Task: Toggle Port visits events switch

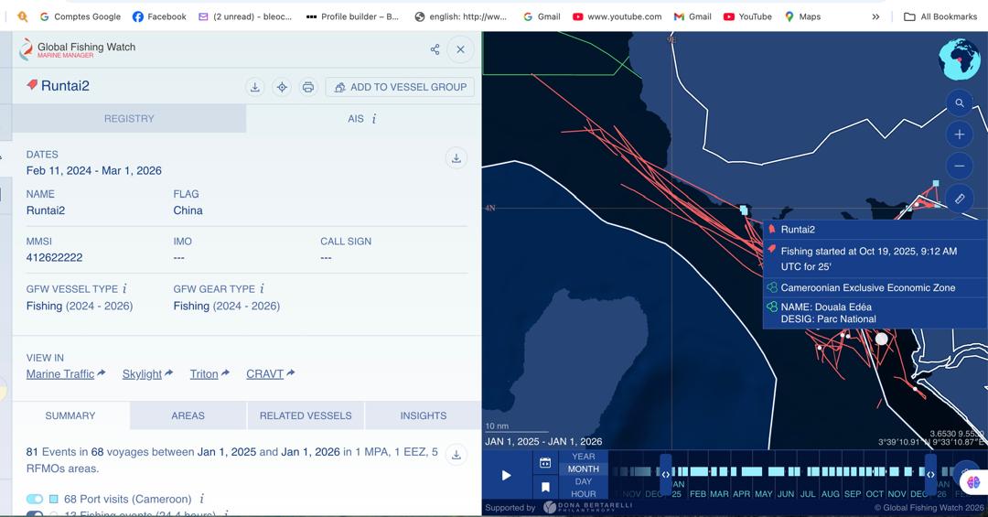Action: tap(35, 499)
